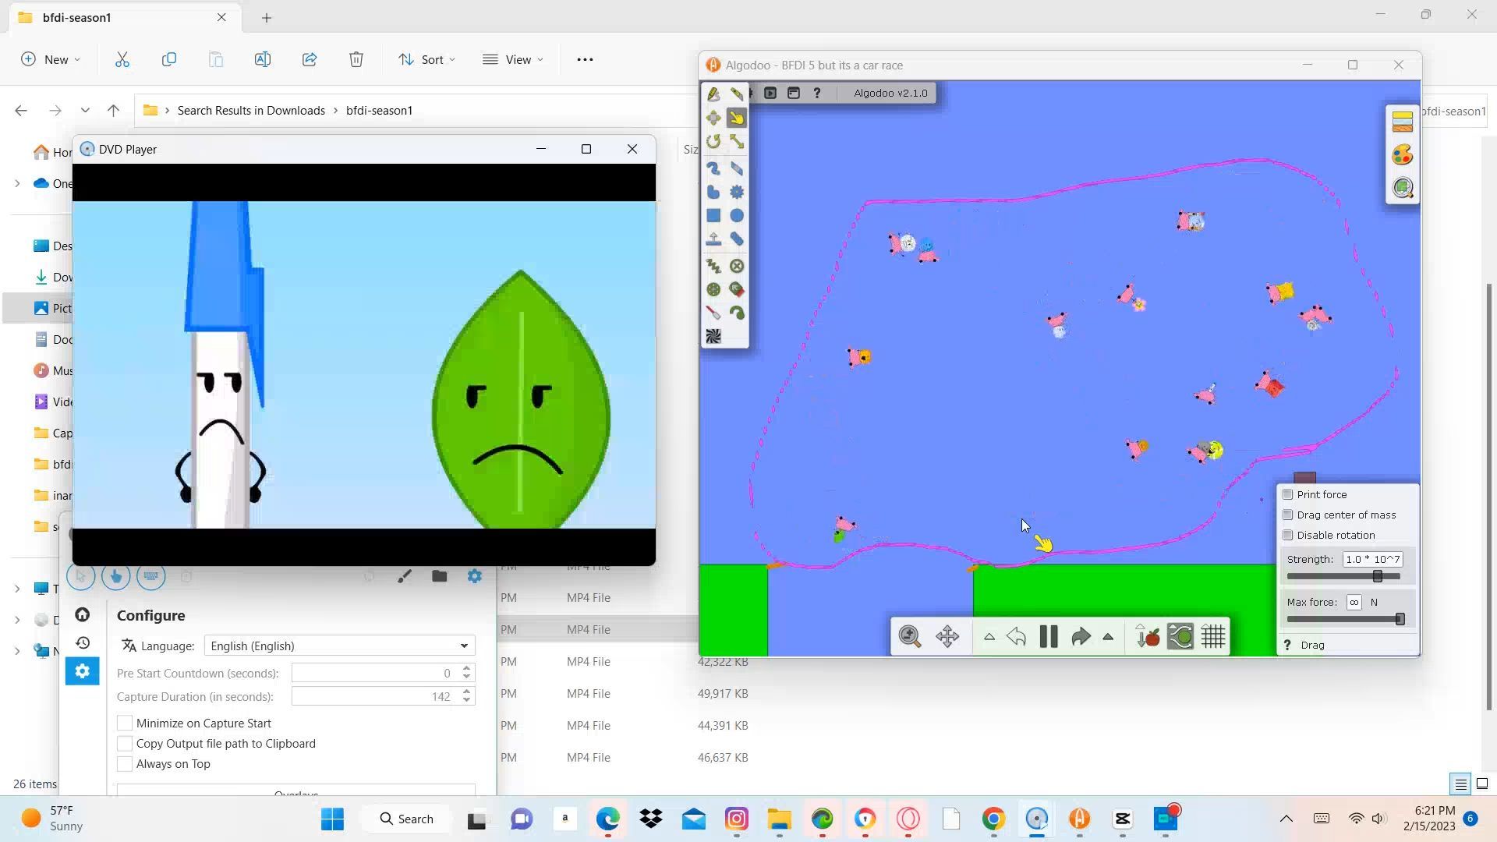This screenshot has height=842, width=1497.
Task: Click the Strength value field
Action: point(1372,559)
